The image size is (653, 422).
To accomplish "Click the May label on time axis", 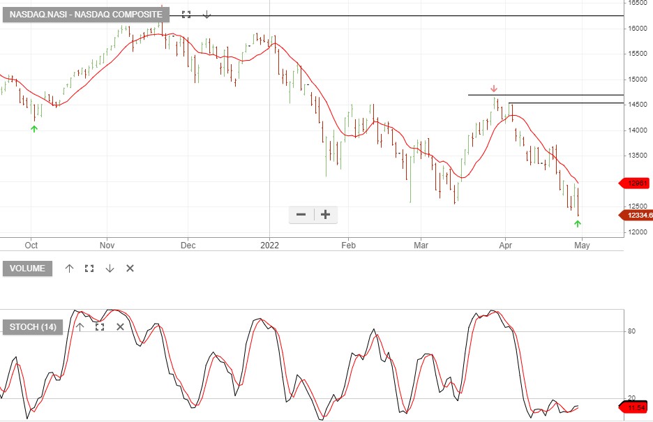I will click(x=582, y=246).
